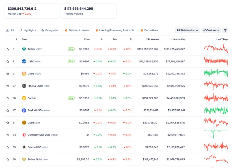Star the USD1 row
Screen dimensions: 246x168
(x=8, y=123)
